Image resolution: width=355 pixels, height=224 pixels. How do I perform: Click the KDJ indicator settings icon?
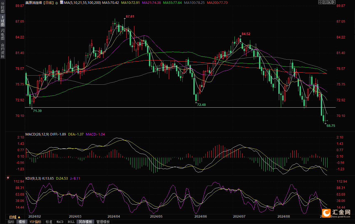coord(8,178)
